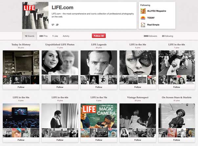Open On Screen Stars & Starlets cover image
Image resolution: width=198 pixels, height=146 pixels.
(x=177, y=115)
